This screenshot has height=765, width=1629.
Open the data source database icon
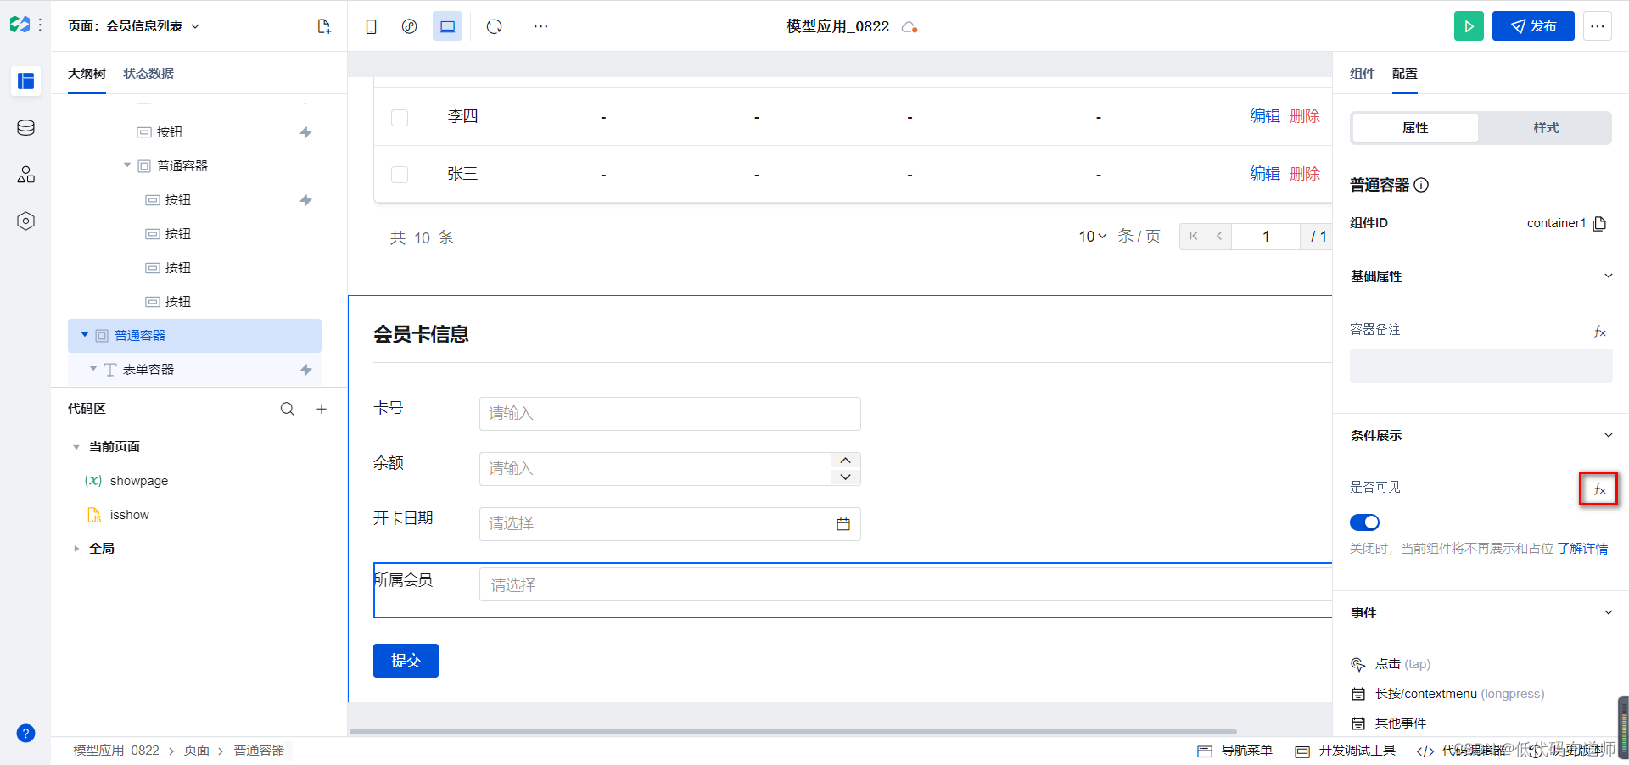click(25, 127)
